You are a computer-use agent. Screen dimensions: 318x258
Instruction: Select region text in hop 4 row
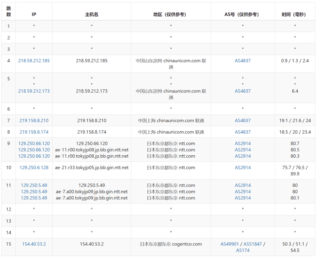point(171,64)
